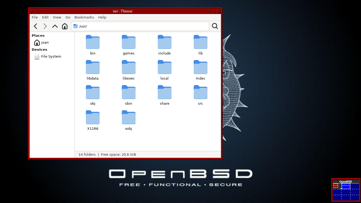Click the folder icon in the location bar

coord(76,26)
